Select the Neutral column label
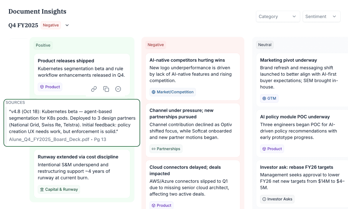Image resolution: width=348 pixels, height=209 pixels. 265,45
